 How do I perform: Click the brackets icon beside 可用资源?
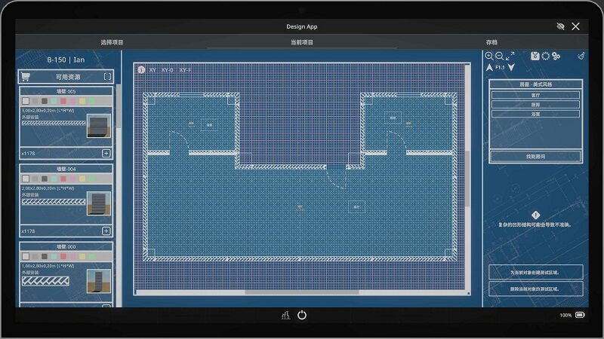[107, 77]
